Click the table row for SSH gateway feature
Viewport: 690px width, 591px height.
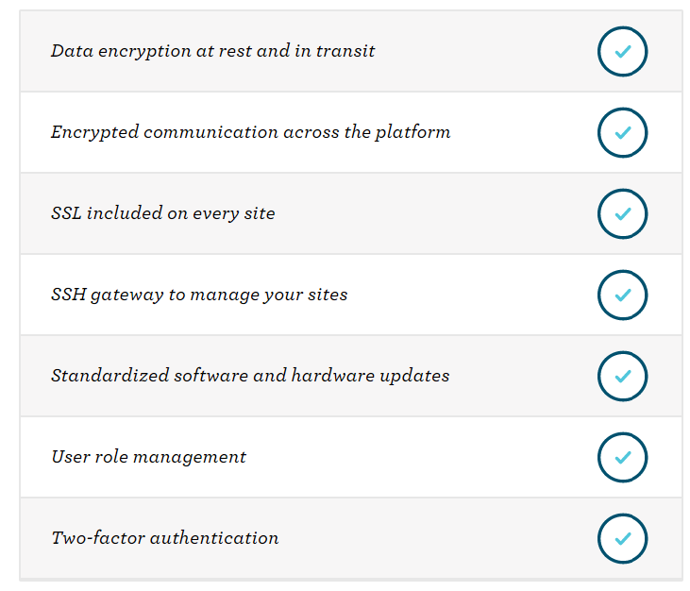(351, 295)
